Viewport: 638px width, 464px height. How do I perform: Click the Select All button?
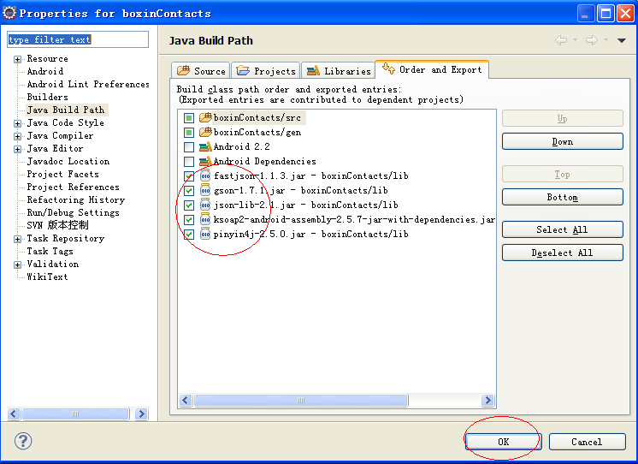tap(563, 229)
